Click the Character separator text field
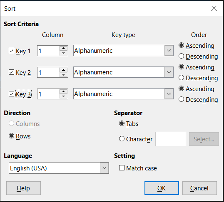This screenshot has width=224, height=202. tap(171, 139)
